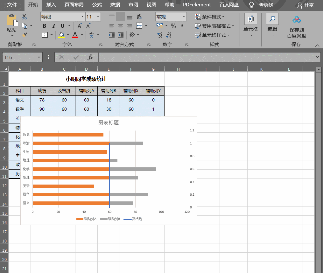This screenshot has height=273, width=323.
Task: Open font settings dialog launcher
Action: click(101, 45)
